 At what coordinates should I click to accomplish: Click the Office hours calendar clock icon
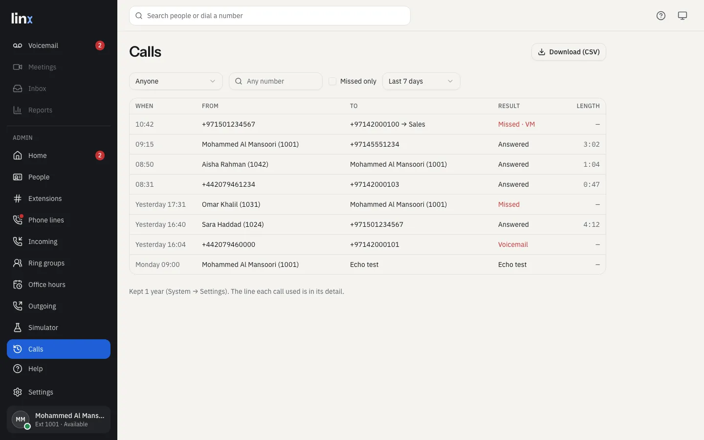[x=18, y=285]
